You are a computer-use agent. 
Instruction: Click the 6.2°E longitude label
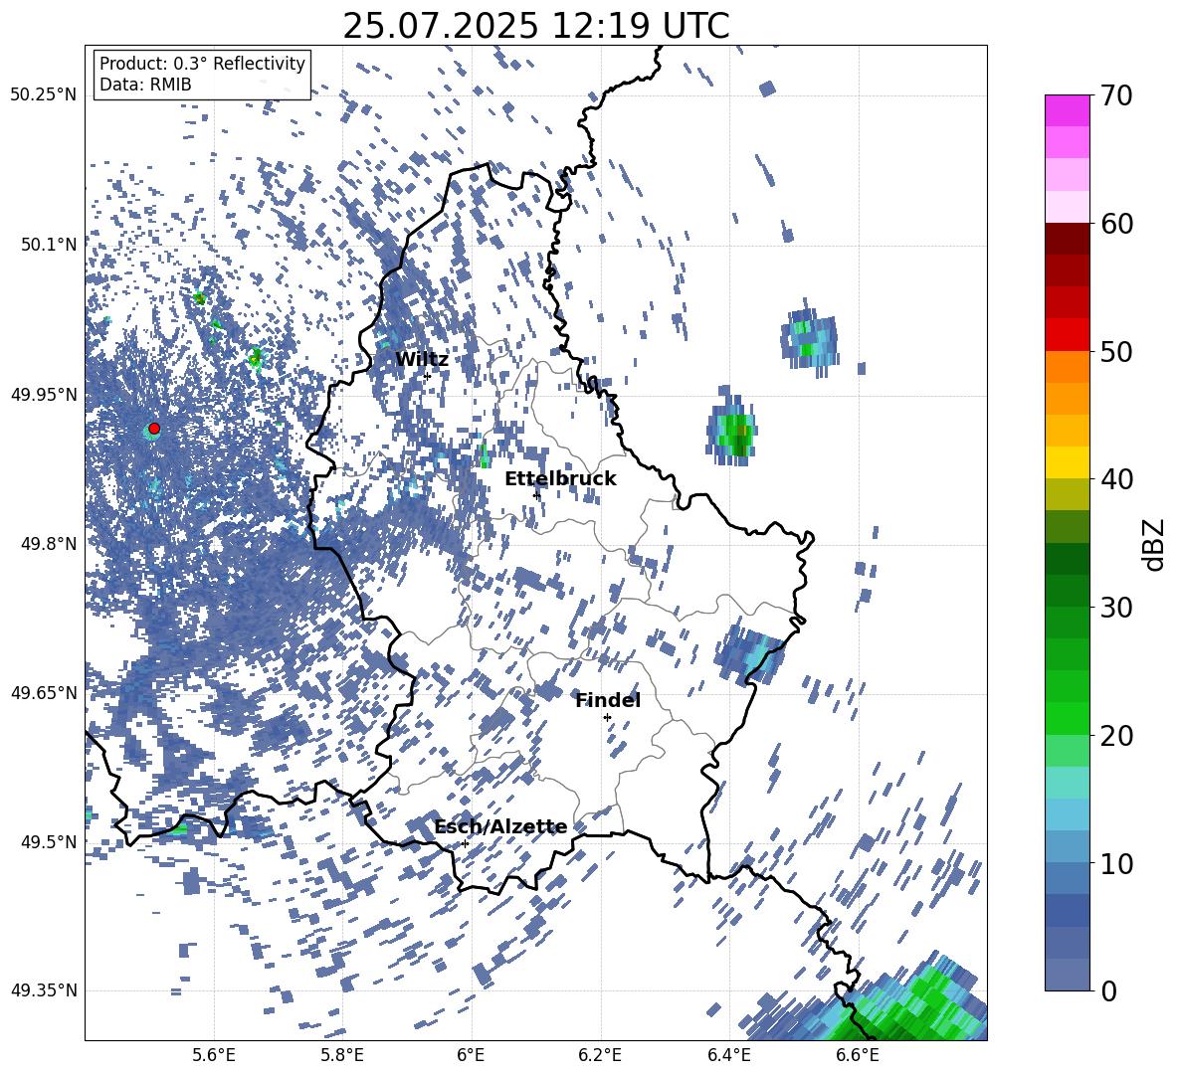click(x=600, y=1055)
